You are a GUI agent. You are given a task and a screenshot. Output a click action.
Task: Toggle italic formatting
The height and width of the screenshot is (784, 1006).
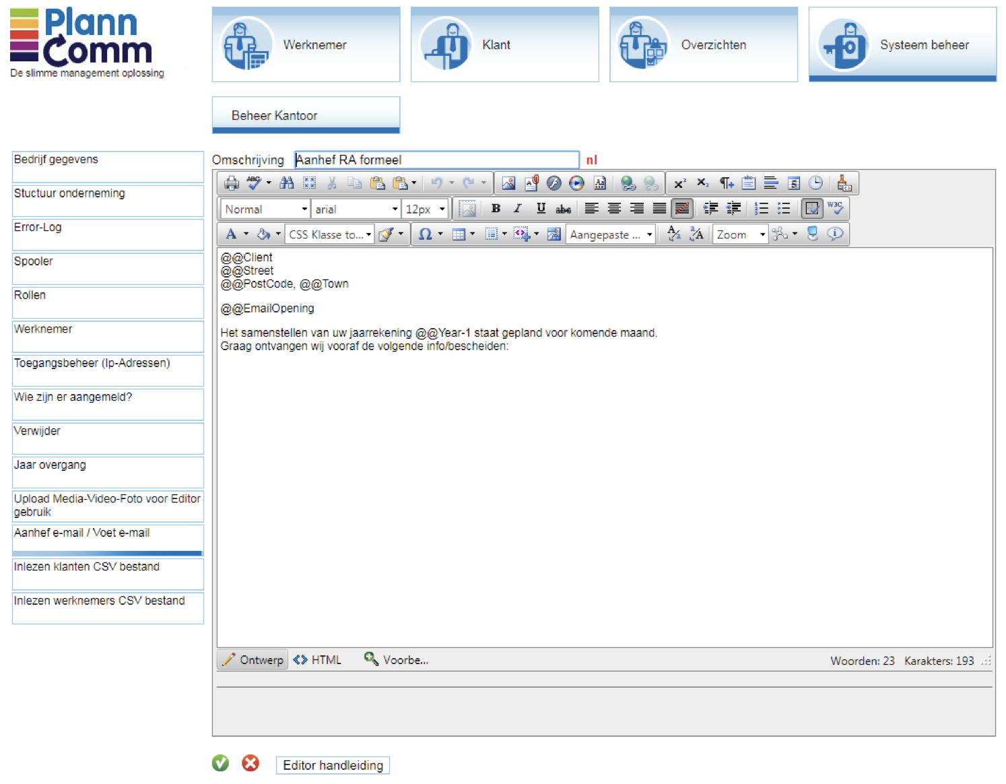pos(518,209)
